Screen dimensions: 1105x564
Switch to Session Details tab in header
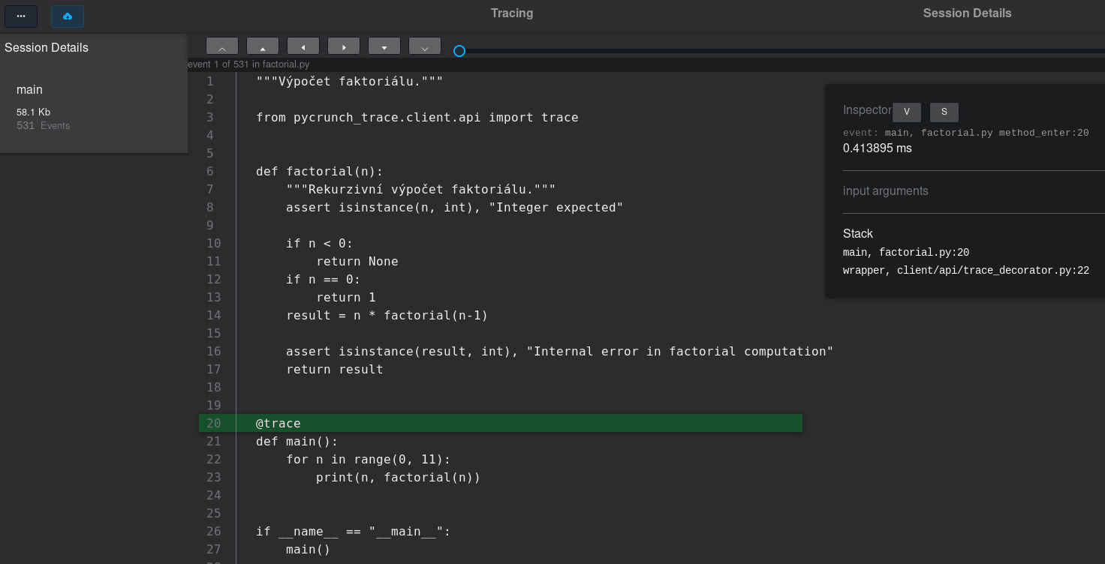click(x=967, y=13)
